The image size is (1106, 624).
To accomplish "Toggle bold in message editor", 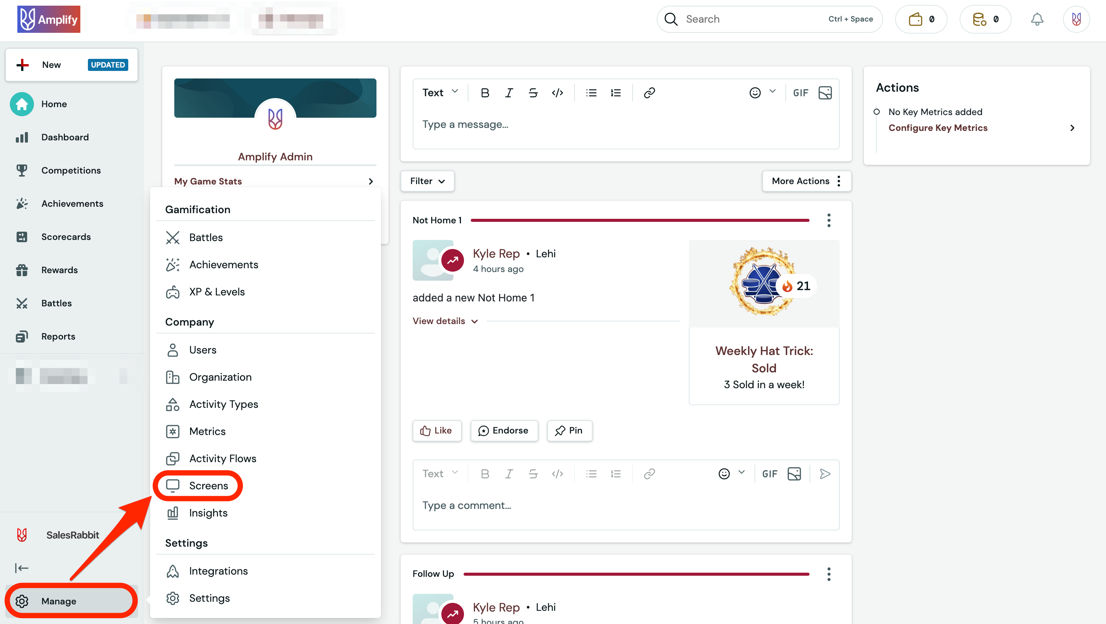I will click(485, 93).
